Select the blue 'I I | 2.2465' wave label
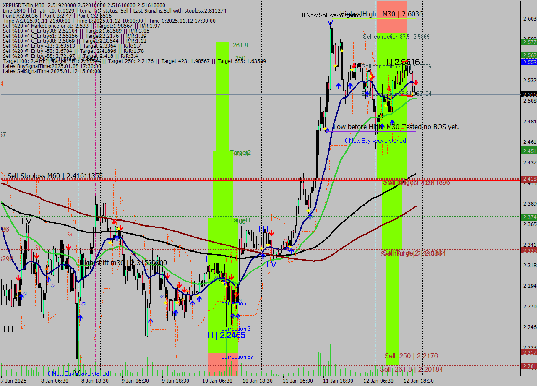The image size is (537, 386). [x=226, y=335]
